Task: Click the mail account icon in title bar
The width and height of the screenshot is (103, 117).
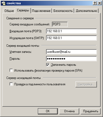Action: point(3,3)
